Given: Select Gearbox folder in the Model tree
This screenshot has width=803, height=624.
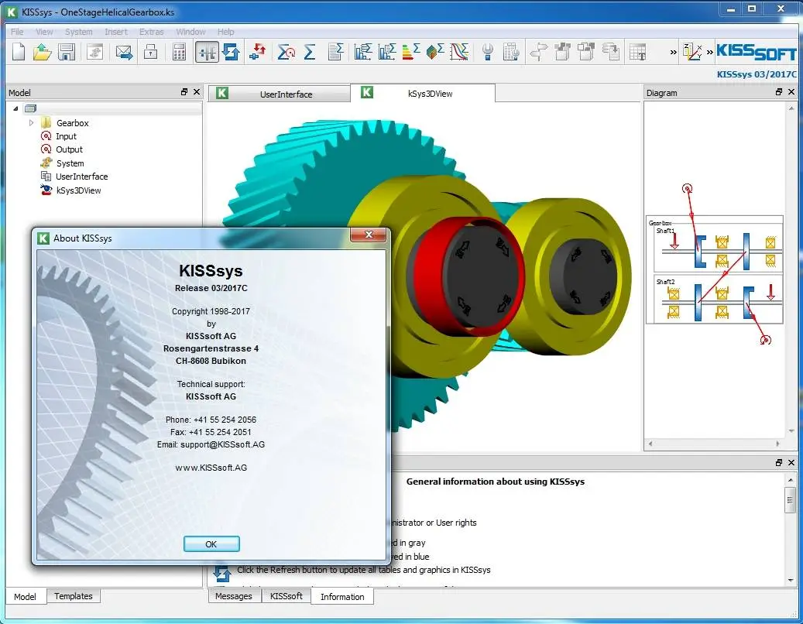Looking at the screenshot, I should point(72,123).
